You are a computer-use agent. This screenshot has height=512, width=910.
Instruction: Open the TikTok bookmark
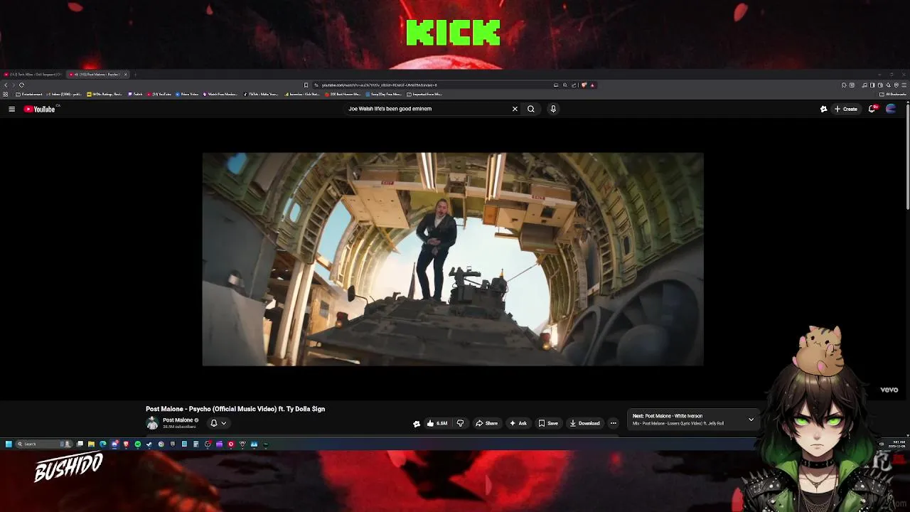click(261, 94)
